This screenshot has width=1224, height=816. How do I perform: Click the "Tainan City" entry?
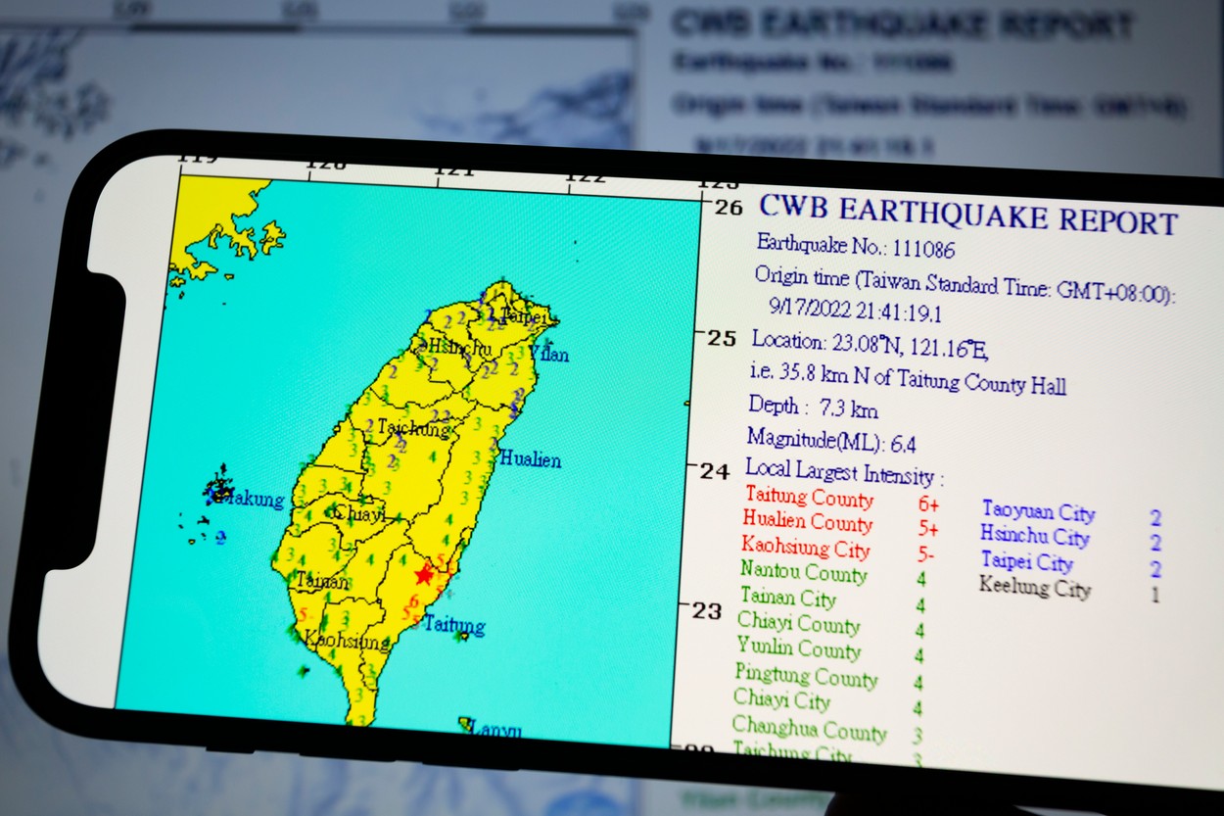click(787, 597)
